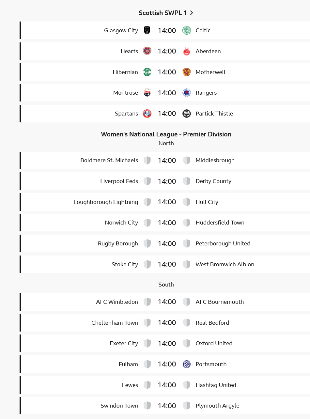Open Lewes vs Hashtag United fixture
Viewport: 310px width, 419px height.
point(165,385)
